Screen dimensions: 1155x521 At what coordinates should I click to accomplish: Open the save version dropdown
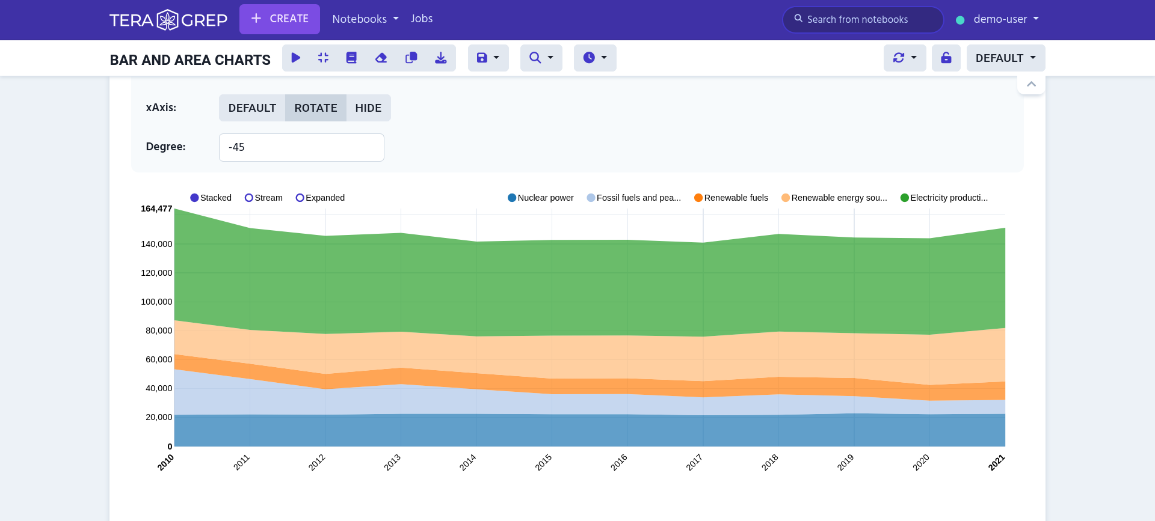point(488,58)
